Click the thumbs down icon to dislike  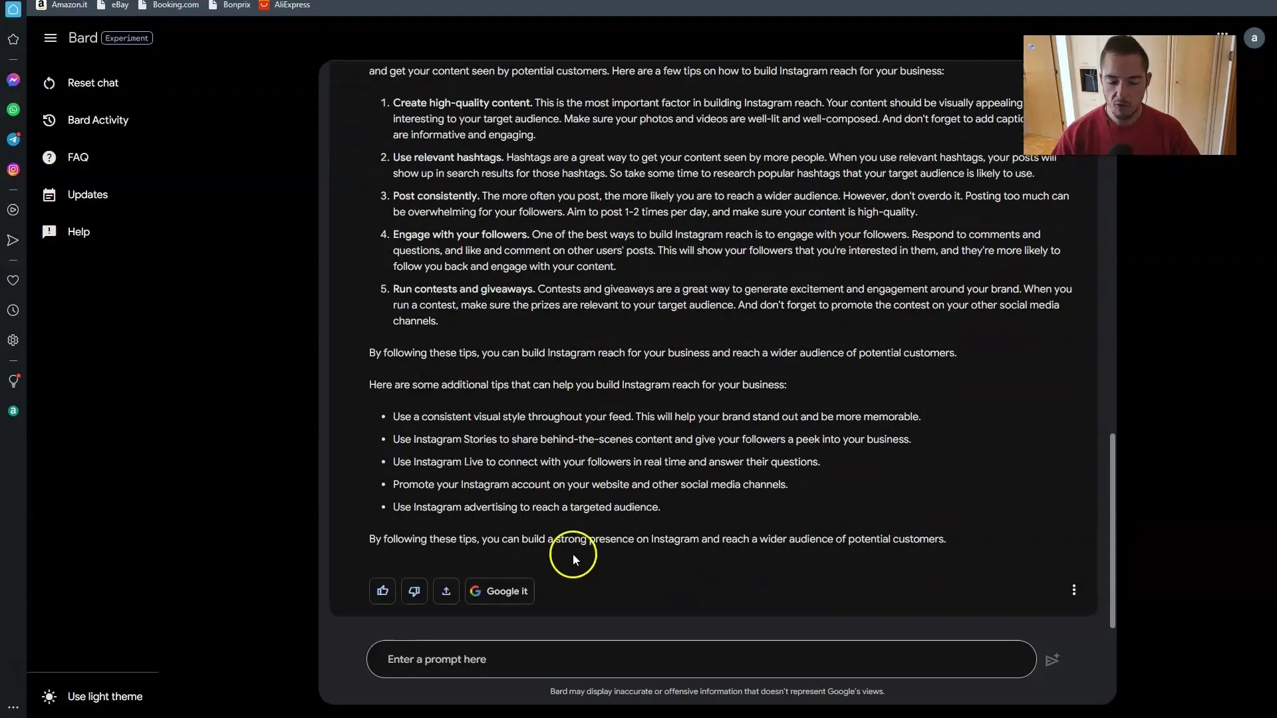pos(414,590)
